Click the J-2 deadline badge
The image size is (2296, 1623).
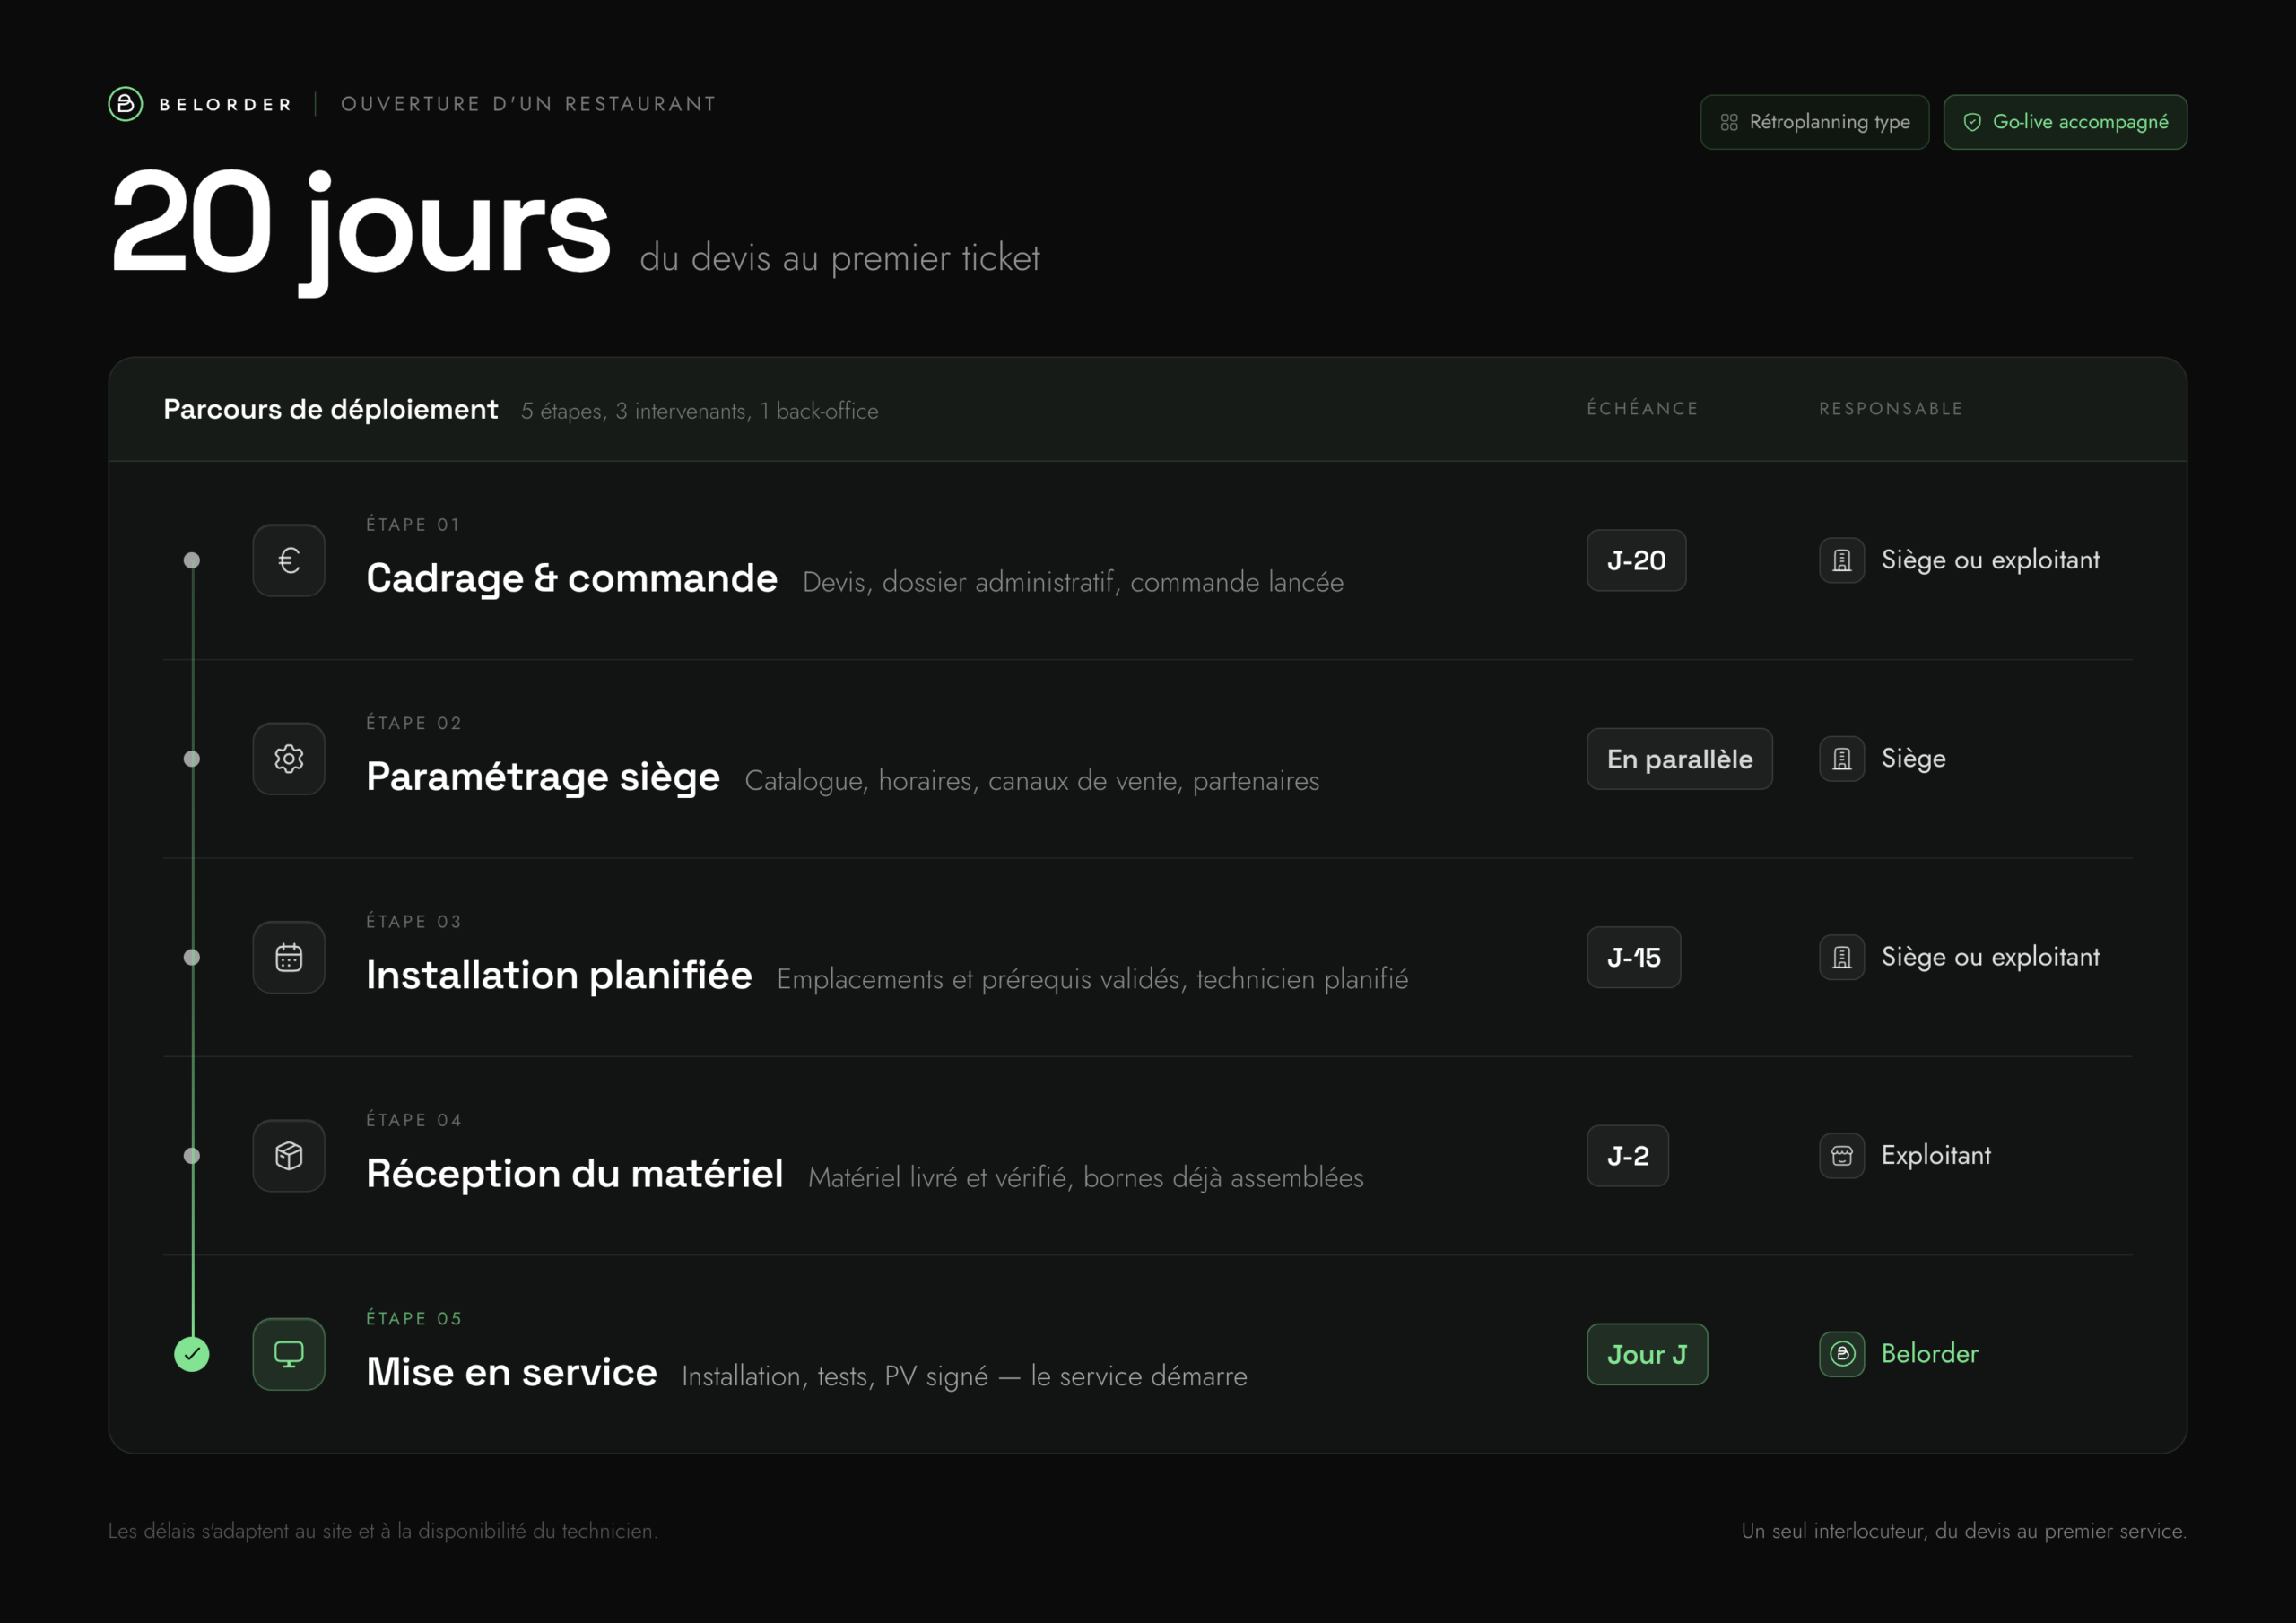click(x=1627, y=1156)
